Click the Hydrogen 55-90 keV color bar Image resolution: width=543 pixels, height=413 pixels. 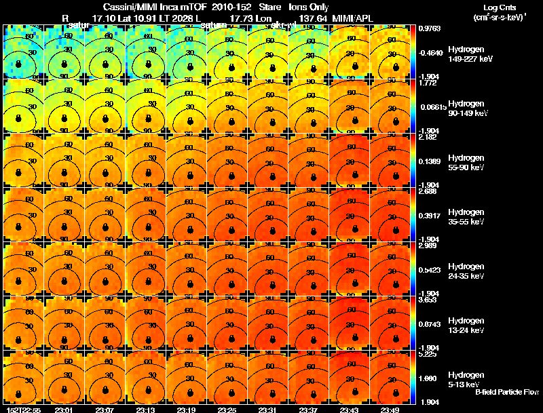pyautogui.click(x=413, y=161)
